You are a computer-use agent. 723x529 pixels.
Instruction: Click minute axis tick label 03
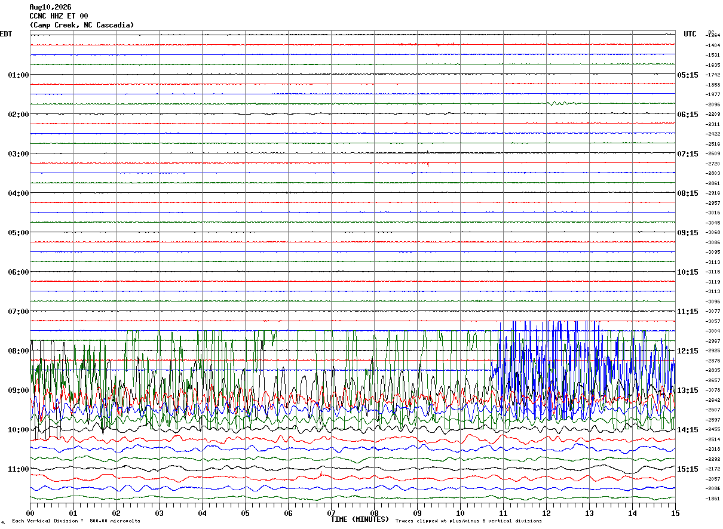(x=159, y=513)
